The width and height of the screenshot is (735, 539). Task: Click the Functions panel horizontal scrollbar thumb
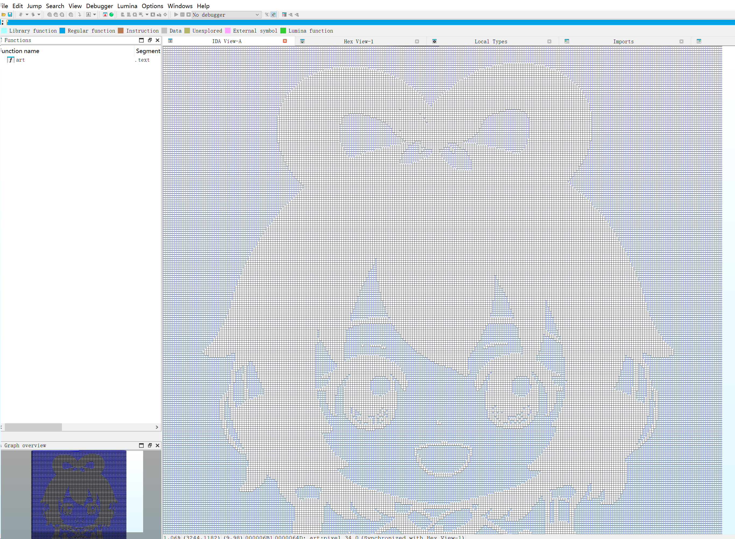coord(33,427)
